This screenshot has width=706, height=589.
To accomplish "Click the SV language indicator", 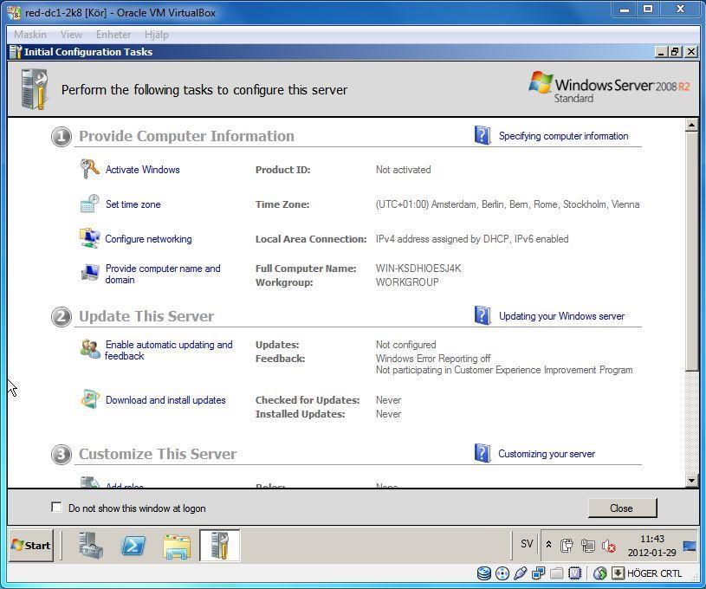I will 527,543.
